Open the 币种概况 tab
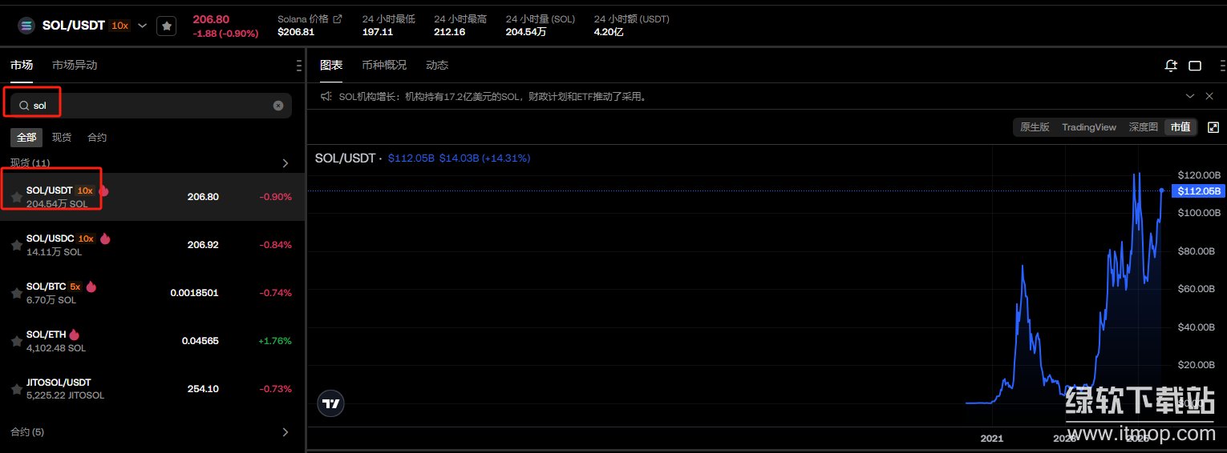Viewport: 1227px width, 453px height. (383, 66)
